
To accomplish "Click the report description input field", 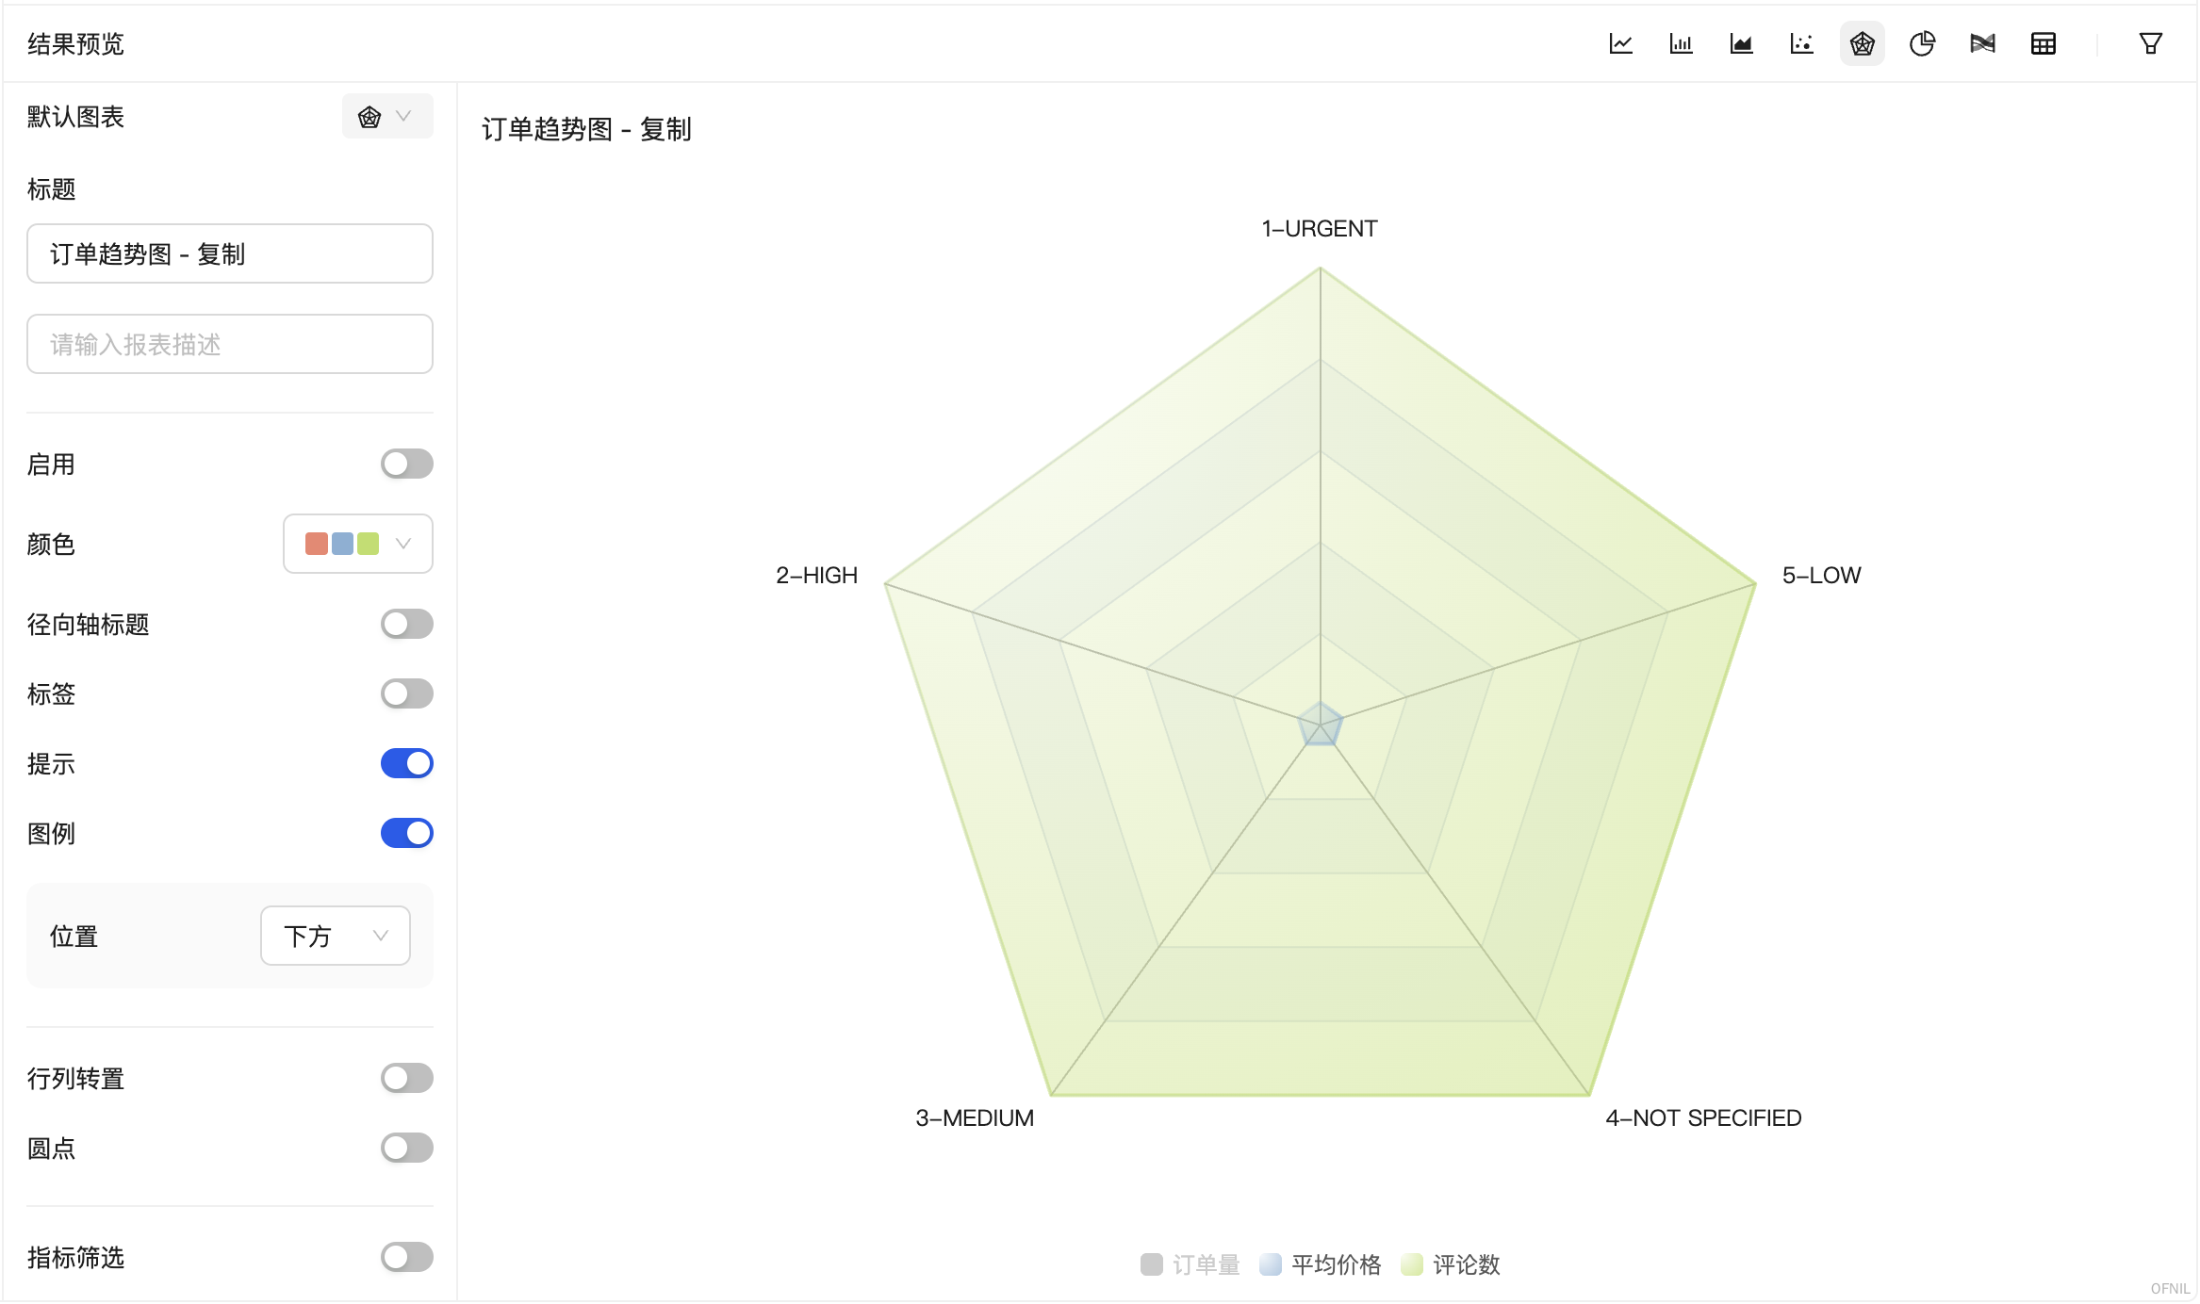I will (x=230, y=344).
